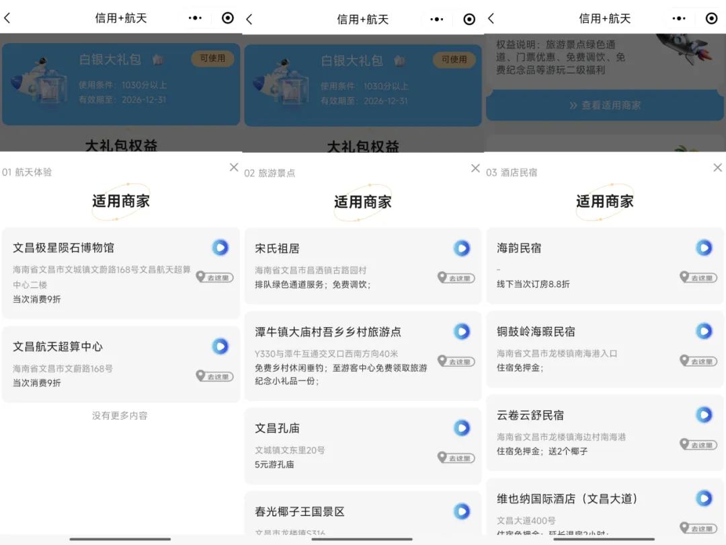Image resolution: width=726 pixels, height=545 pixels.
Task: Select 潭牛镇大庙村吾乡乡村旅游点 title
Action: click(x=328, y=332)
